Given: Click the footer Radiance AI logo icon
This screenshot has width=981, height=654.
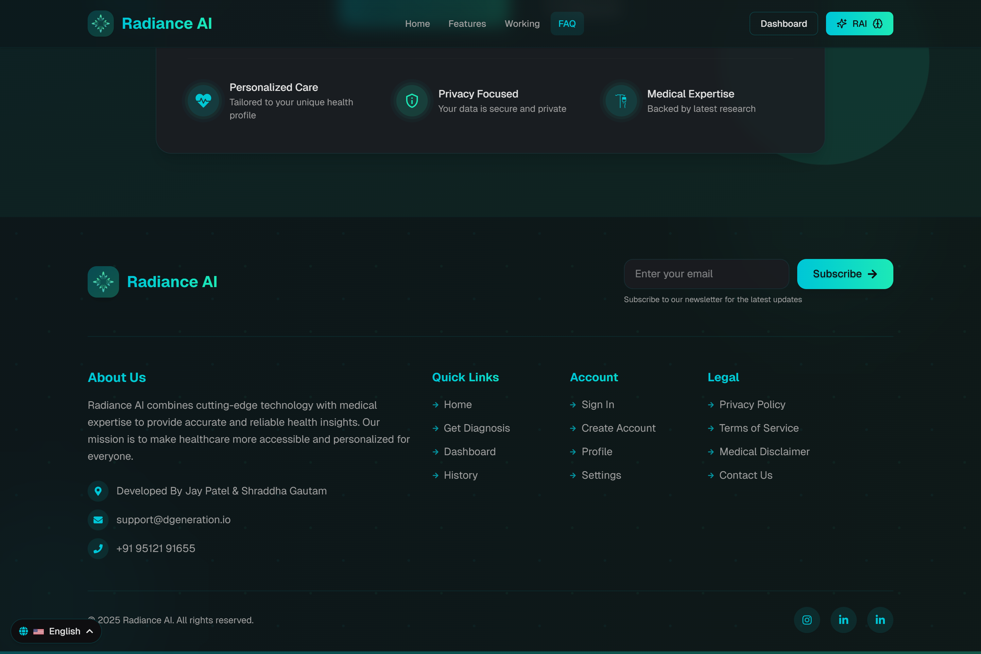Looking at the screenshot, I should [x=103, y=282].
